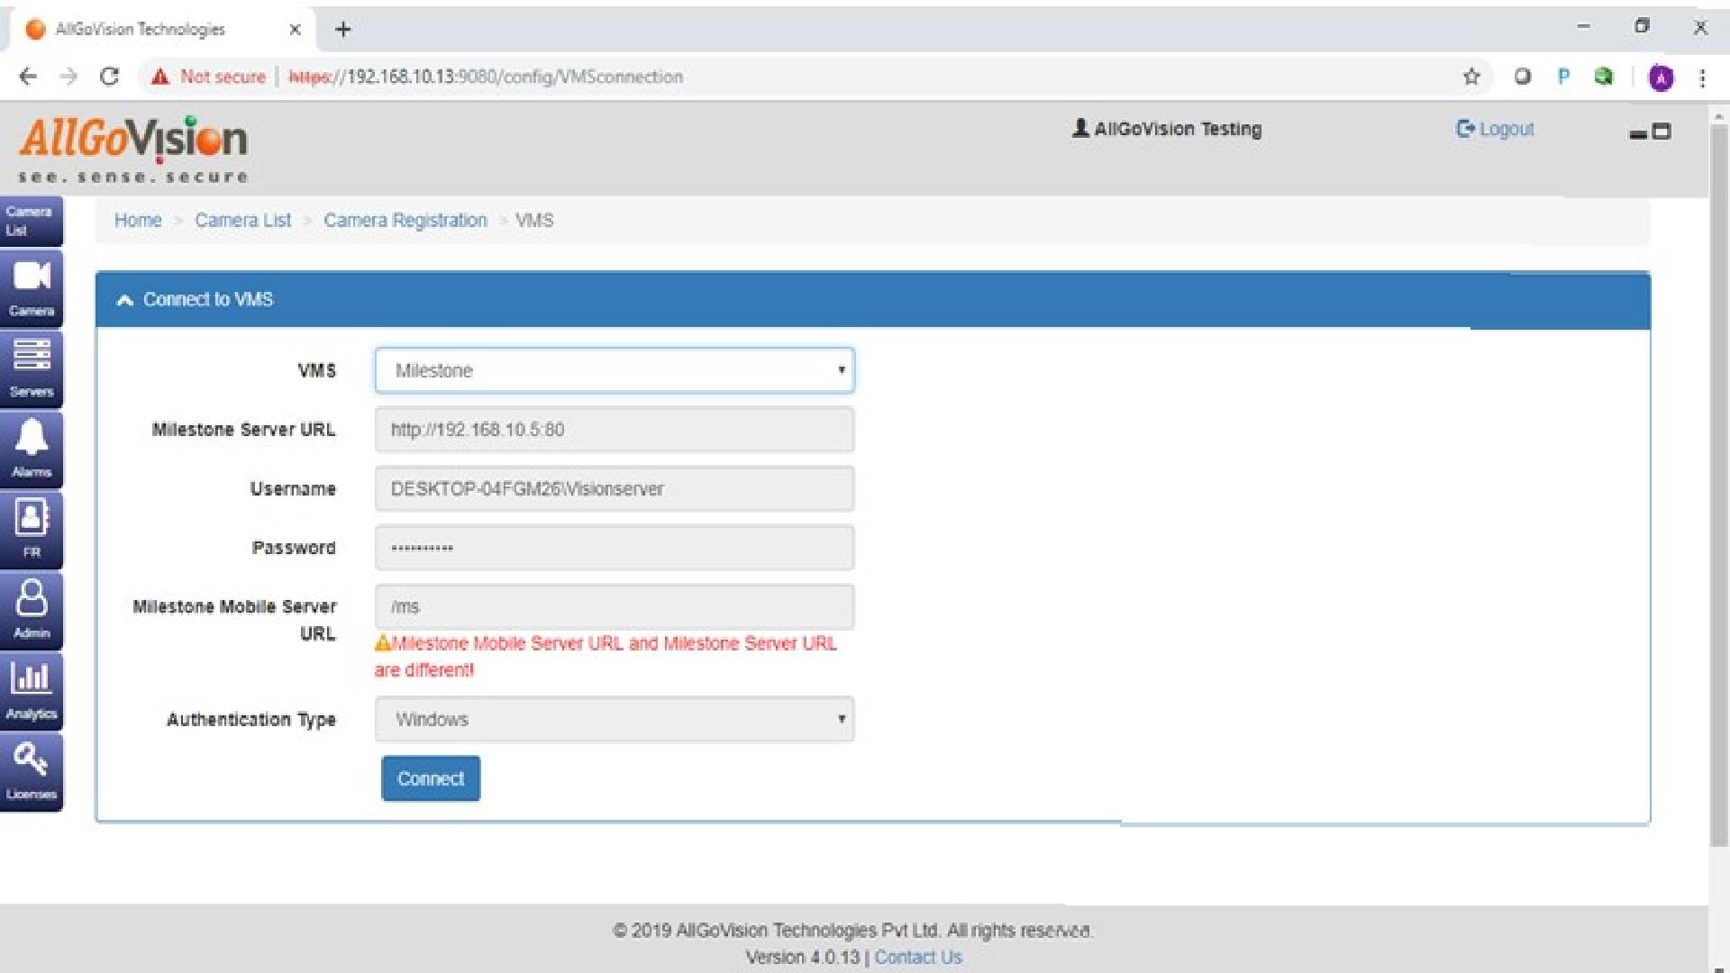Click the maximize panel icon near Logout

coord(1662,132)
